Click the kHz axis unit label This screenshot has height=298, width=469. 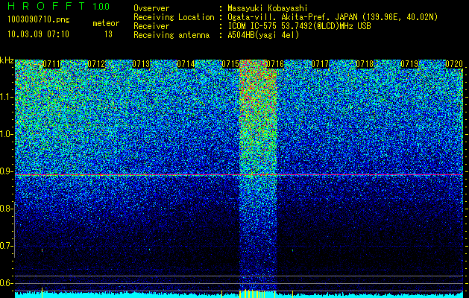coord(7,60)
